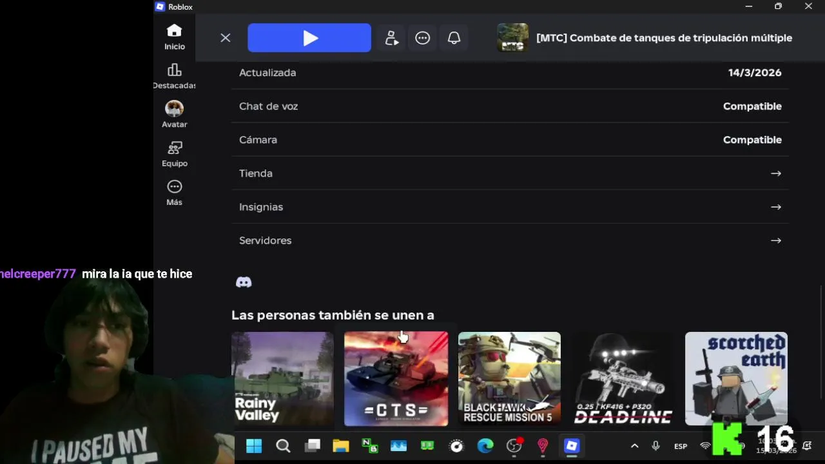Image resolution: width=825 pixels, height=464 pixels.
Task: Click the blue Play button
Action: pyautogui.click(x=309, y=38)
